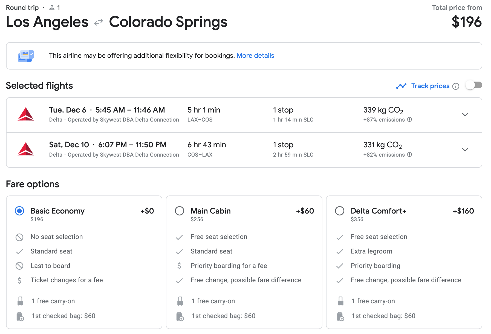The height and width of the screenshot is (334, 491).
Task: Click the Track prices label
Action: [430, 86]
